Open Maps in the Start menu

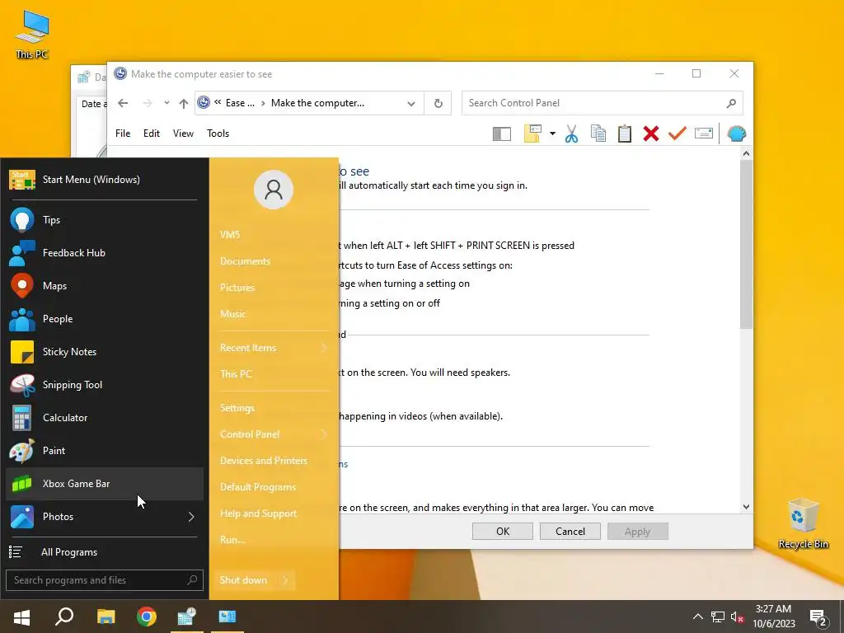tap(104, 285)
